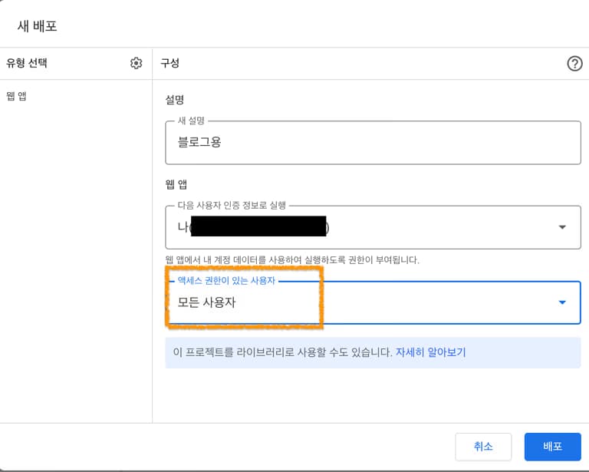Click the 새 배포 dialog title

pyautogui.click(x=38, y=26)
